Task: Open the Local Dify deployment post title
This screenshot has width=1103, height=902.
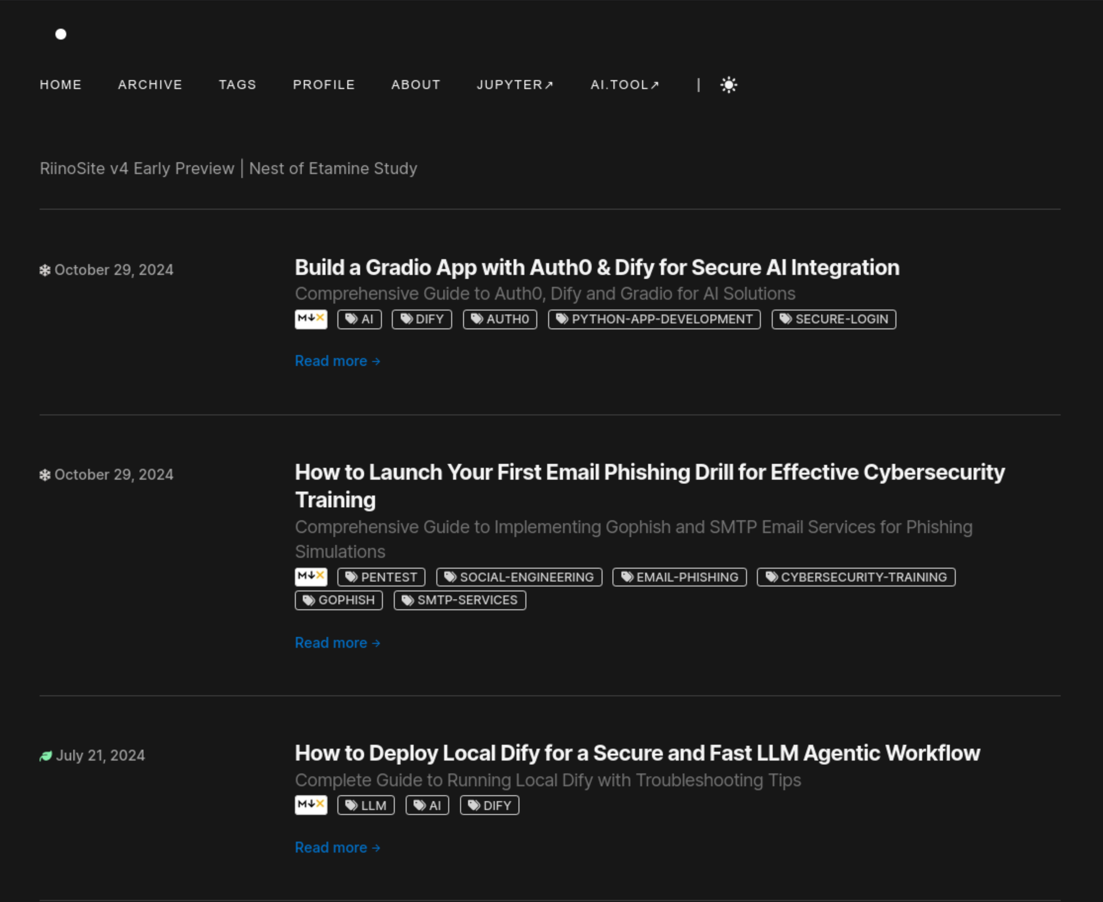Action: 636,753
